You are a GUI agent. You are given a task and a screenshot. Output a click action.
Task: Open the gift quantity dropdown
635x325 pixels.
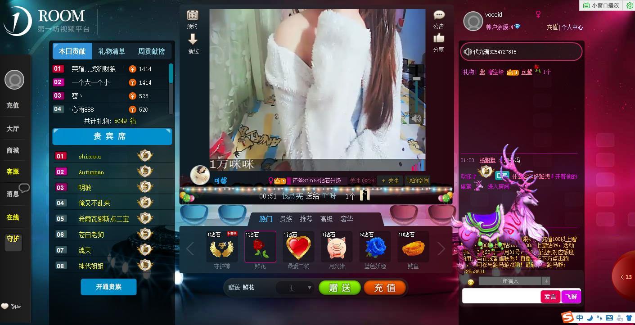[309, 287]
